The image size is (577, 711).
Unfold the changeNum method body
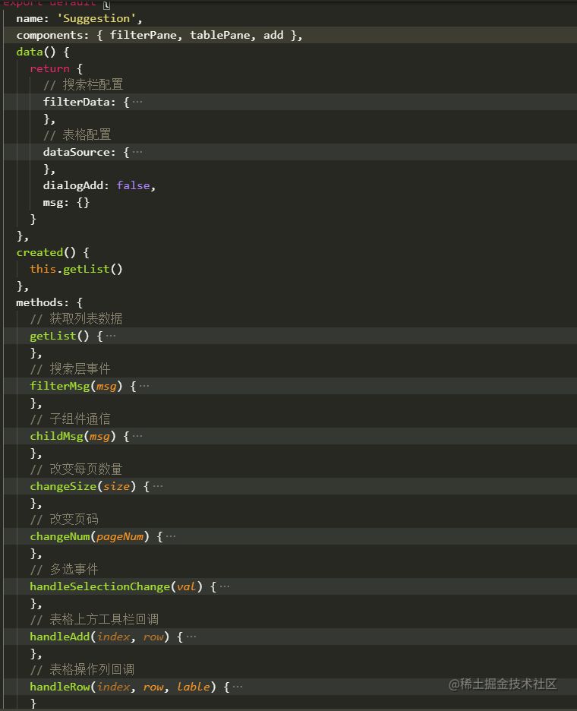171,536
